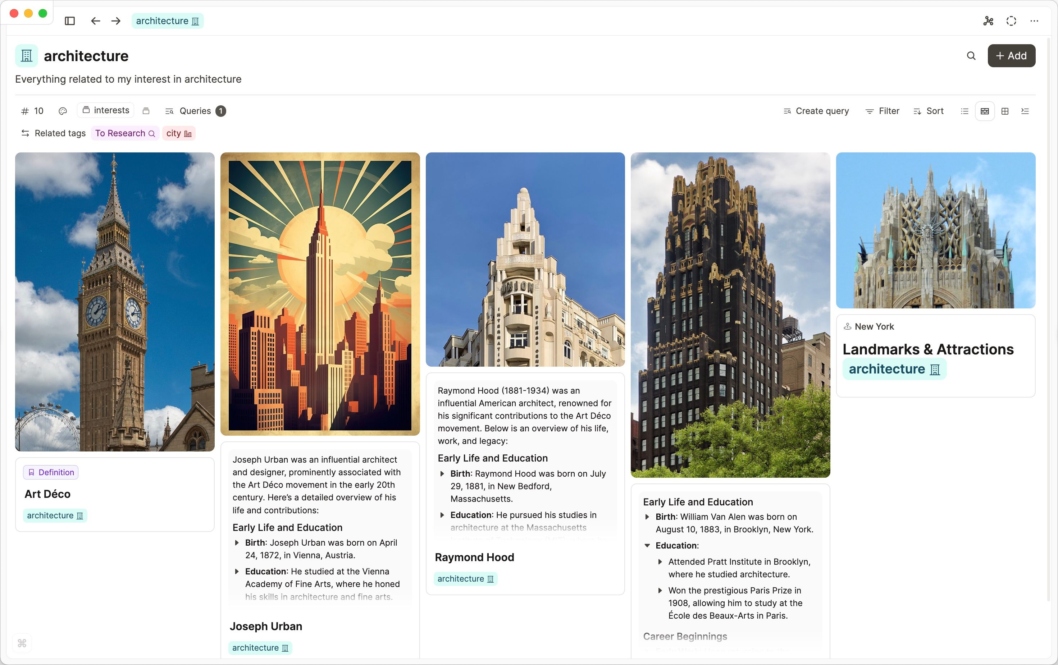Expand Joseph Urban's Education bullet

[x=237, y=572]
